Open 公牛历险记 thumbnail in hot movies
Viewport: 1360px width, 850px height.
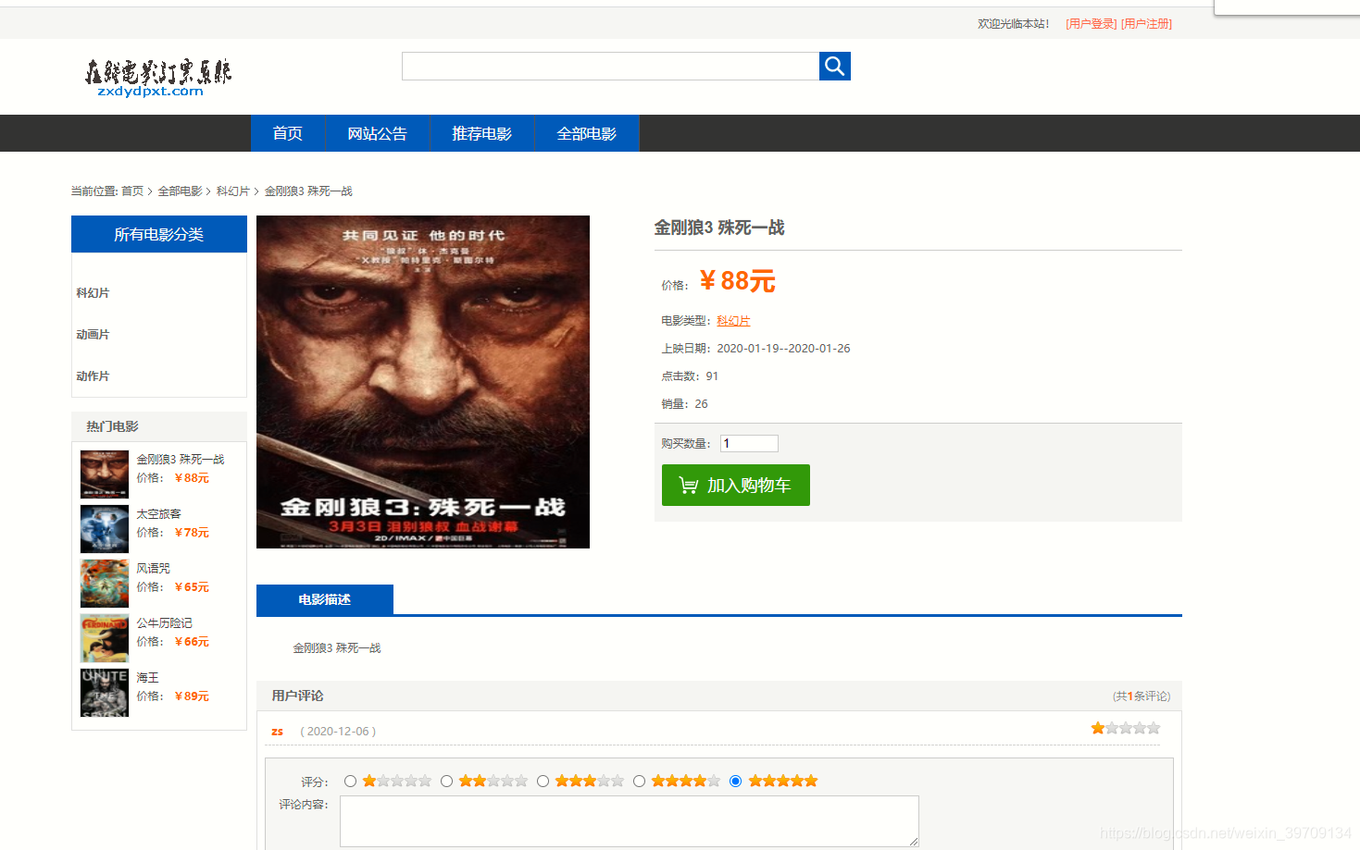tap(105, 638)
